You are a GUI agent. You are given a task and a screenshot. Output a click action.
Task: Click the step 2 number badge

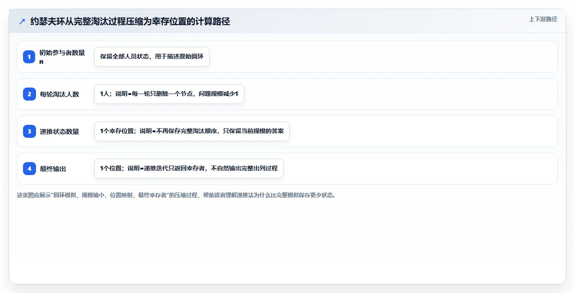coord(30,94)
